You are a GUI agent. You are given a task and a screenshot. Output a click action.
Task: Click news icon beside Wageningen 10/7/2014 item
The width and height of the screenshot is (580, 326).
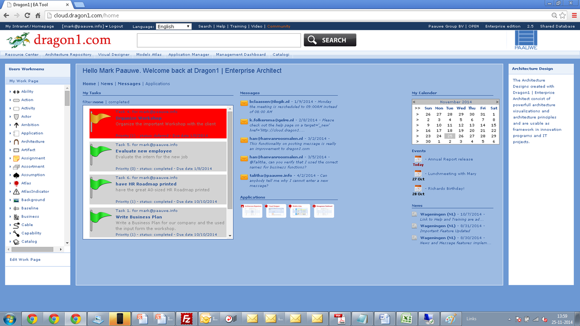click(415, 214)
